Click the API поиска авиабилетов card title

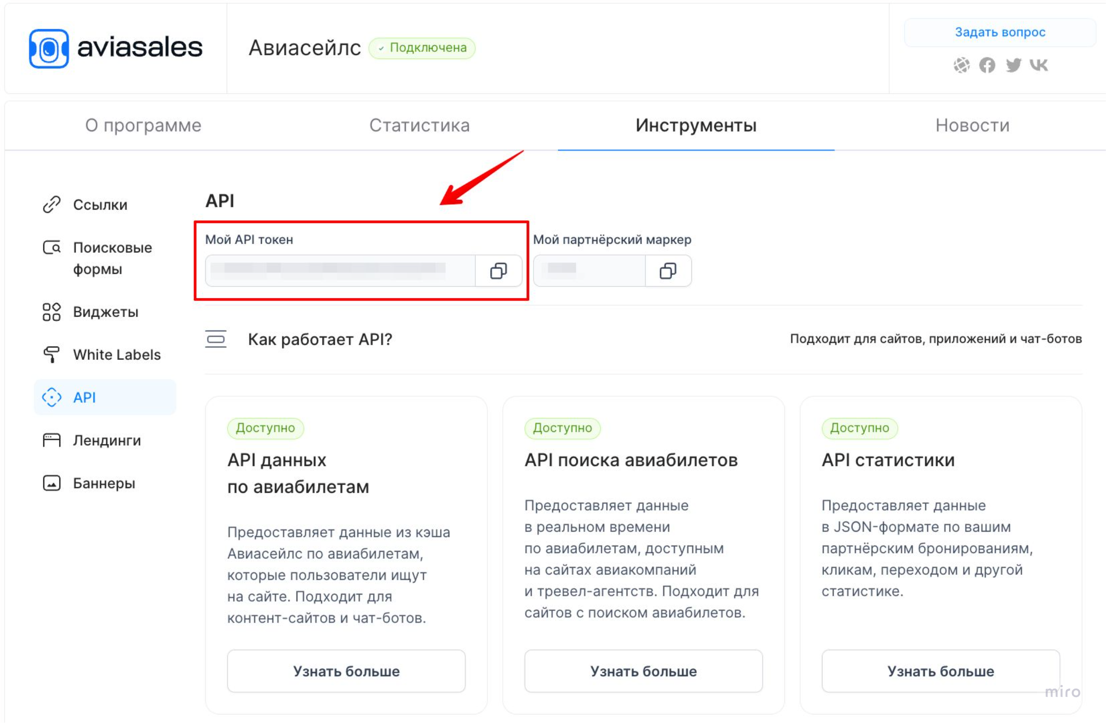(631, 460)
